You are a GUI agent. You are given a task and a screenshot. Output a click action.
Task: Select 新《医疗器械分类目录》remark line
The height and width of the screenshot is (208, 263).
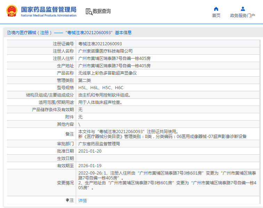[x=162, y=136]
